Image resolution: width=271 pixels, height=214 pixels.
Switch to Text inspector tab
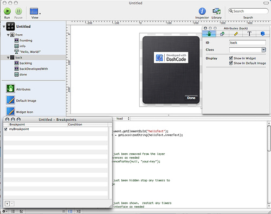pos(249,34)
